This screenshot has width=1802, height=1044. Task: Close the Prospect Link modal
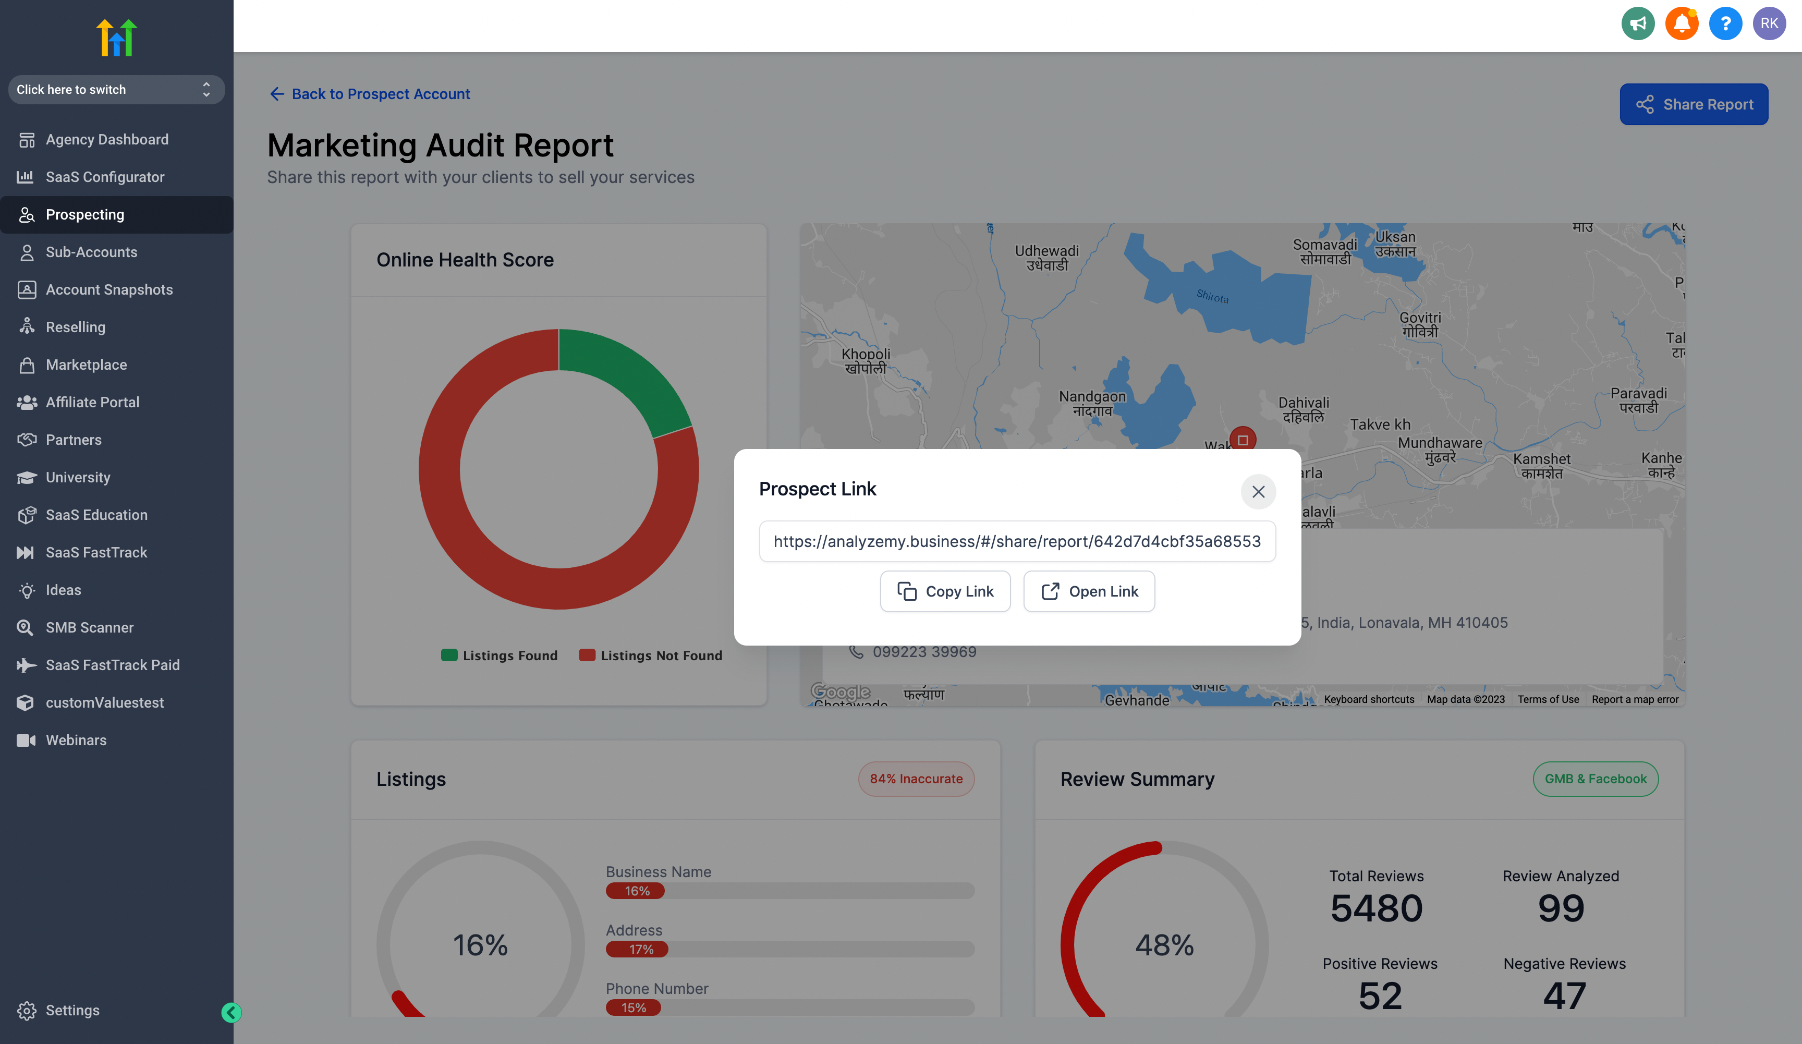1258,490
